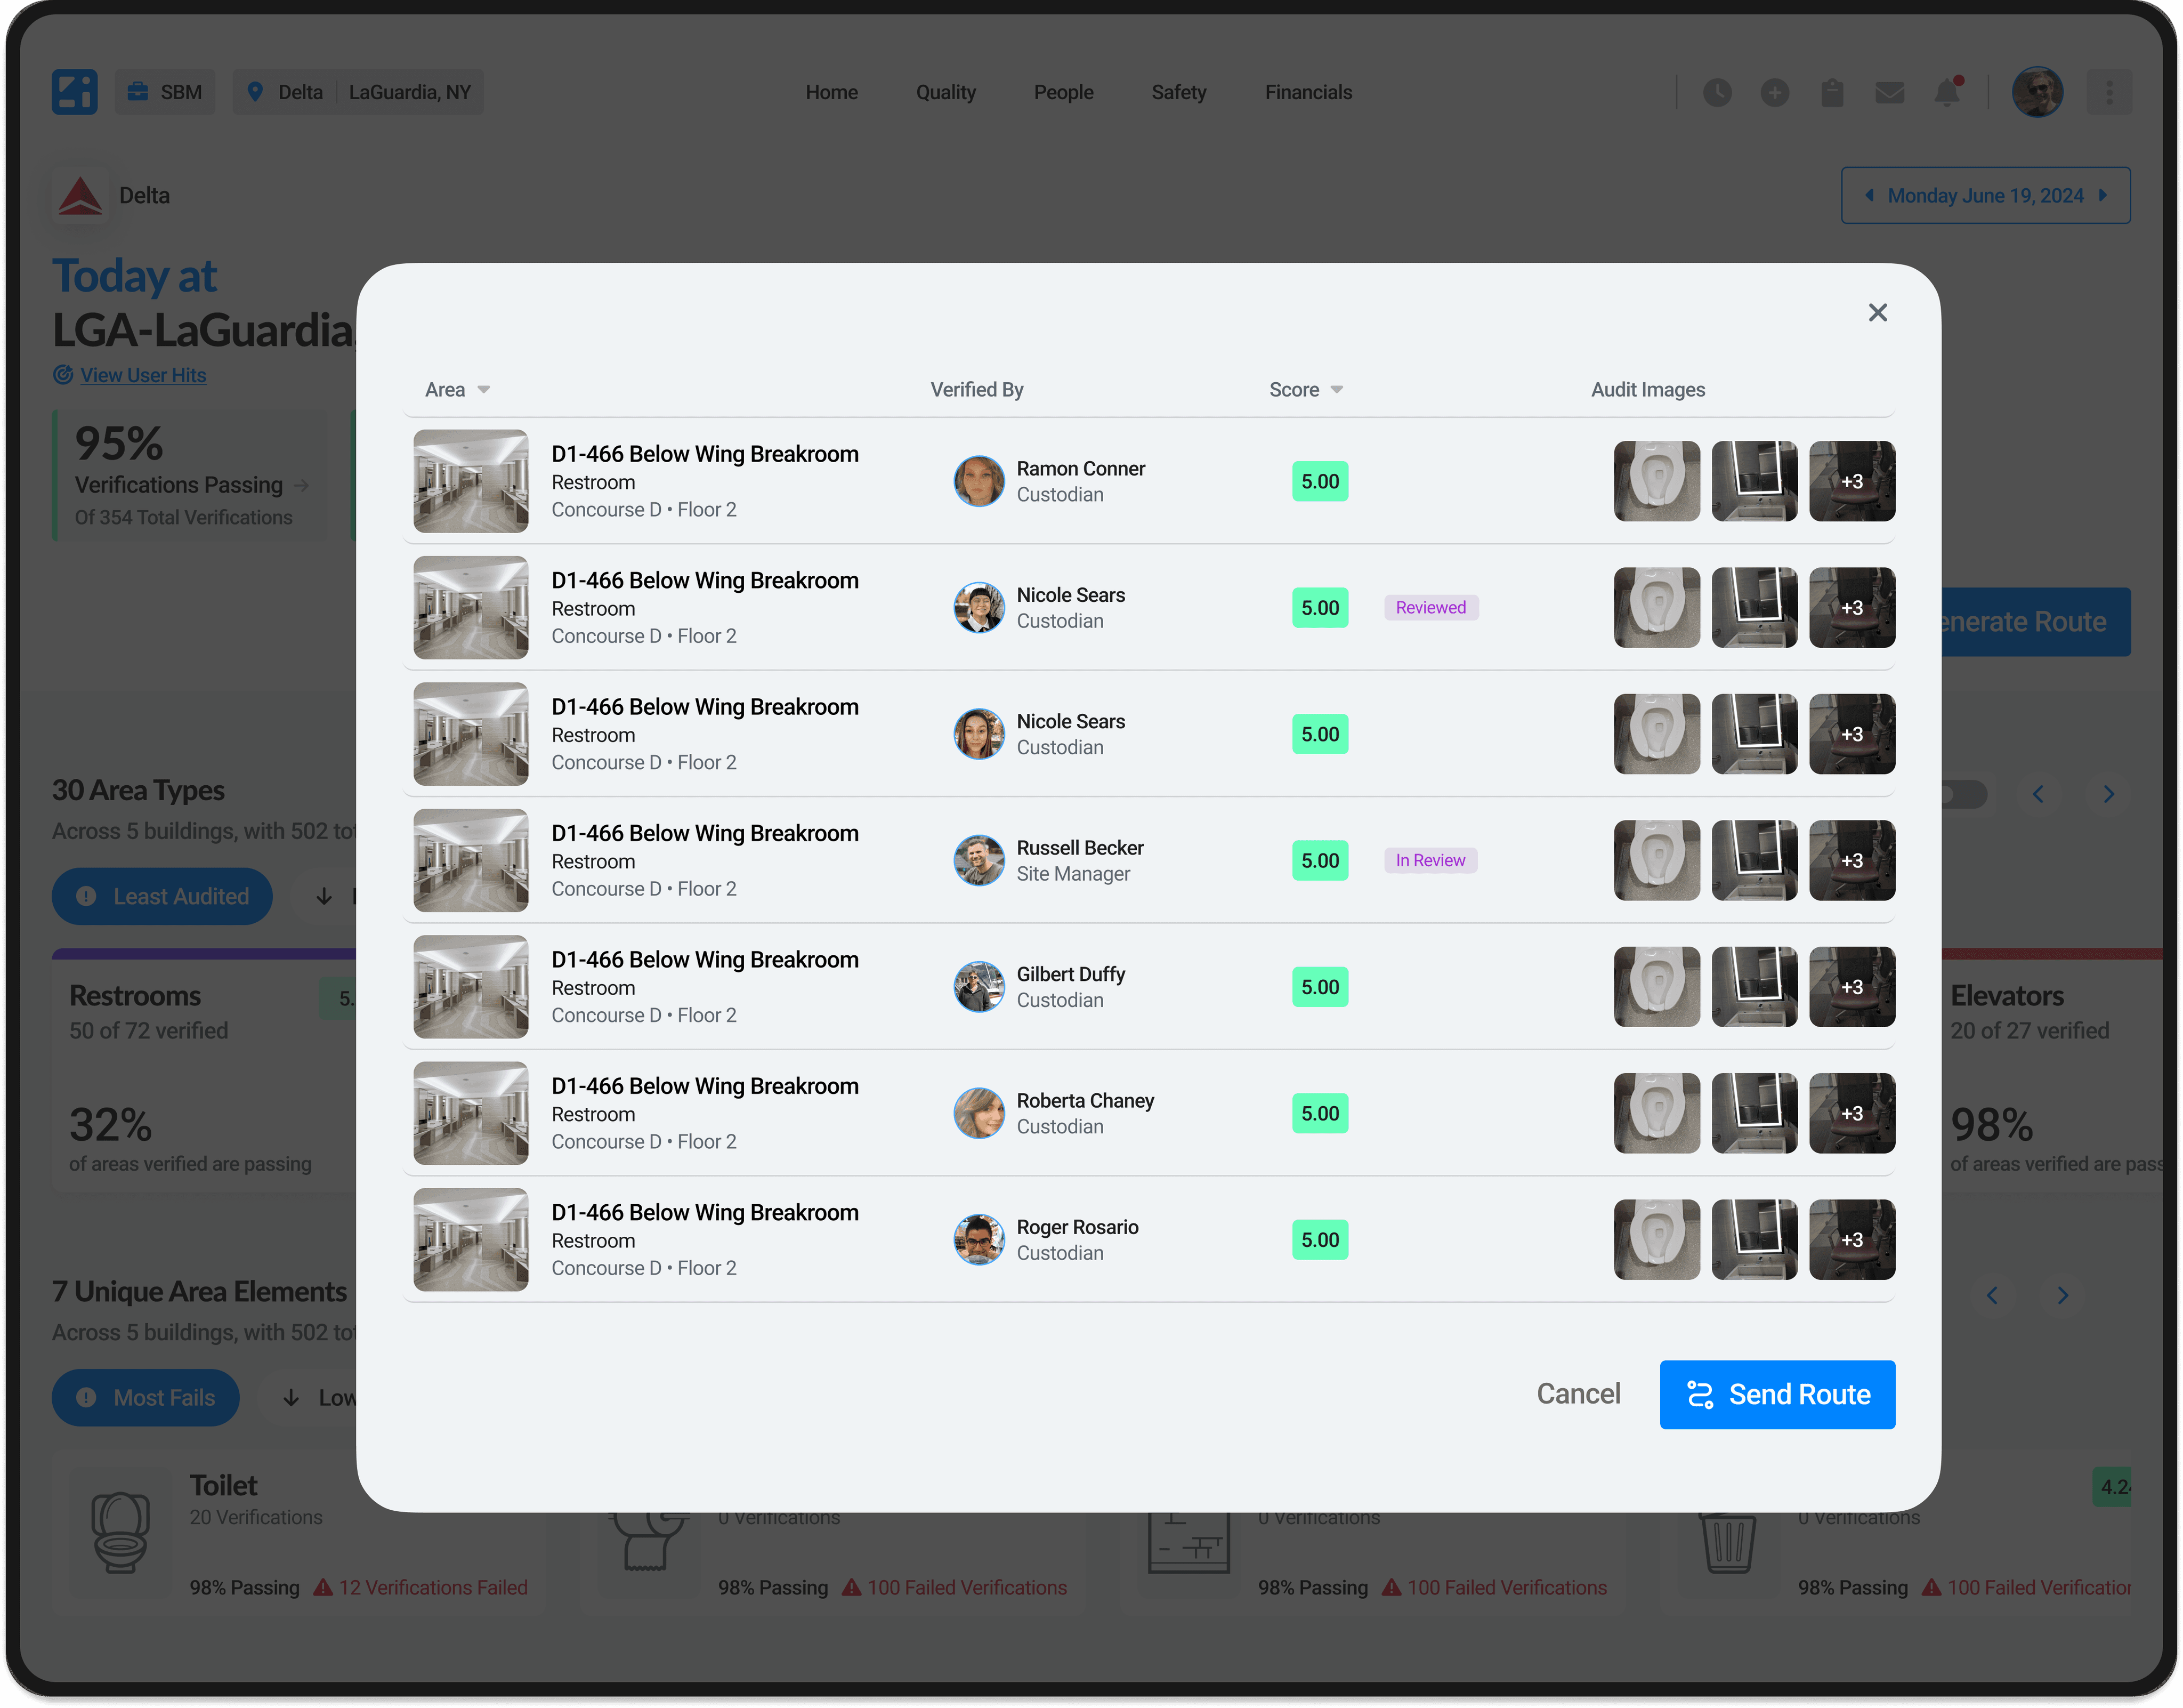Screen dimensions: 2183x1708
Task: Open the +3 audit images in Roberta Chaney's row
Action: [x=1852, y=1113]
